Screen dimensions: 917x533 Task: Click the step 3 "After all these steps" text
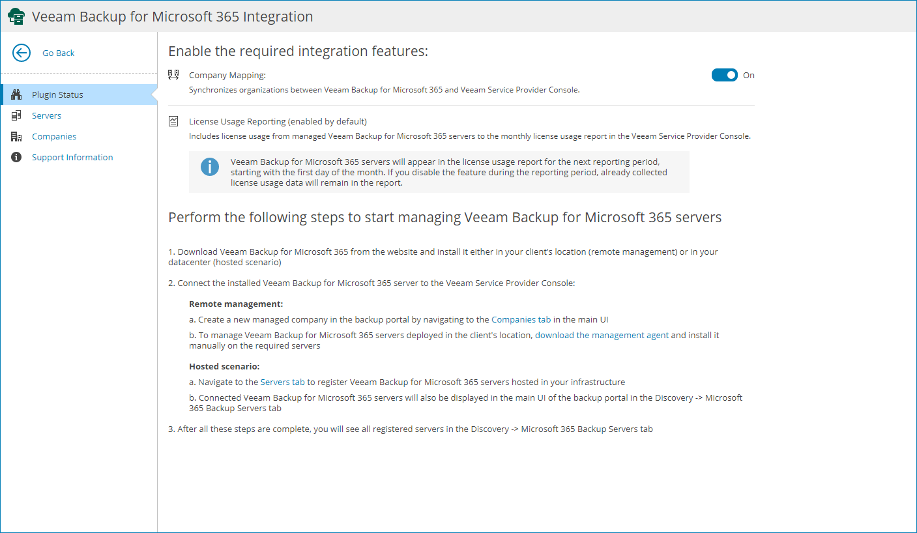(x=411, y=429)
